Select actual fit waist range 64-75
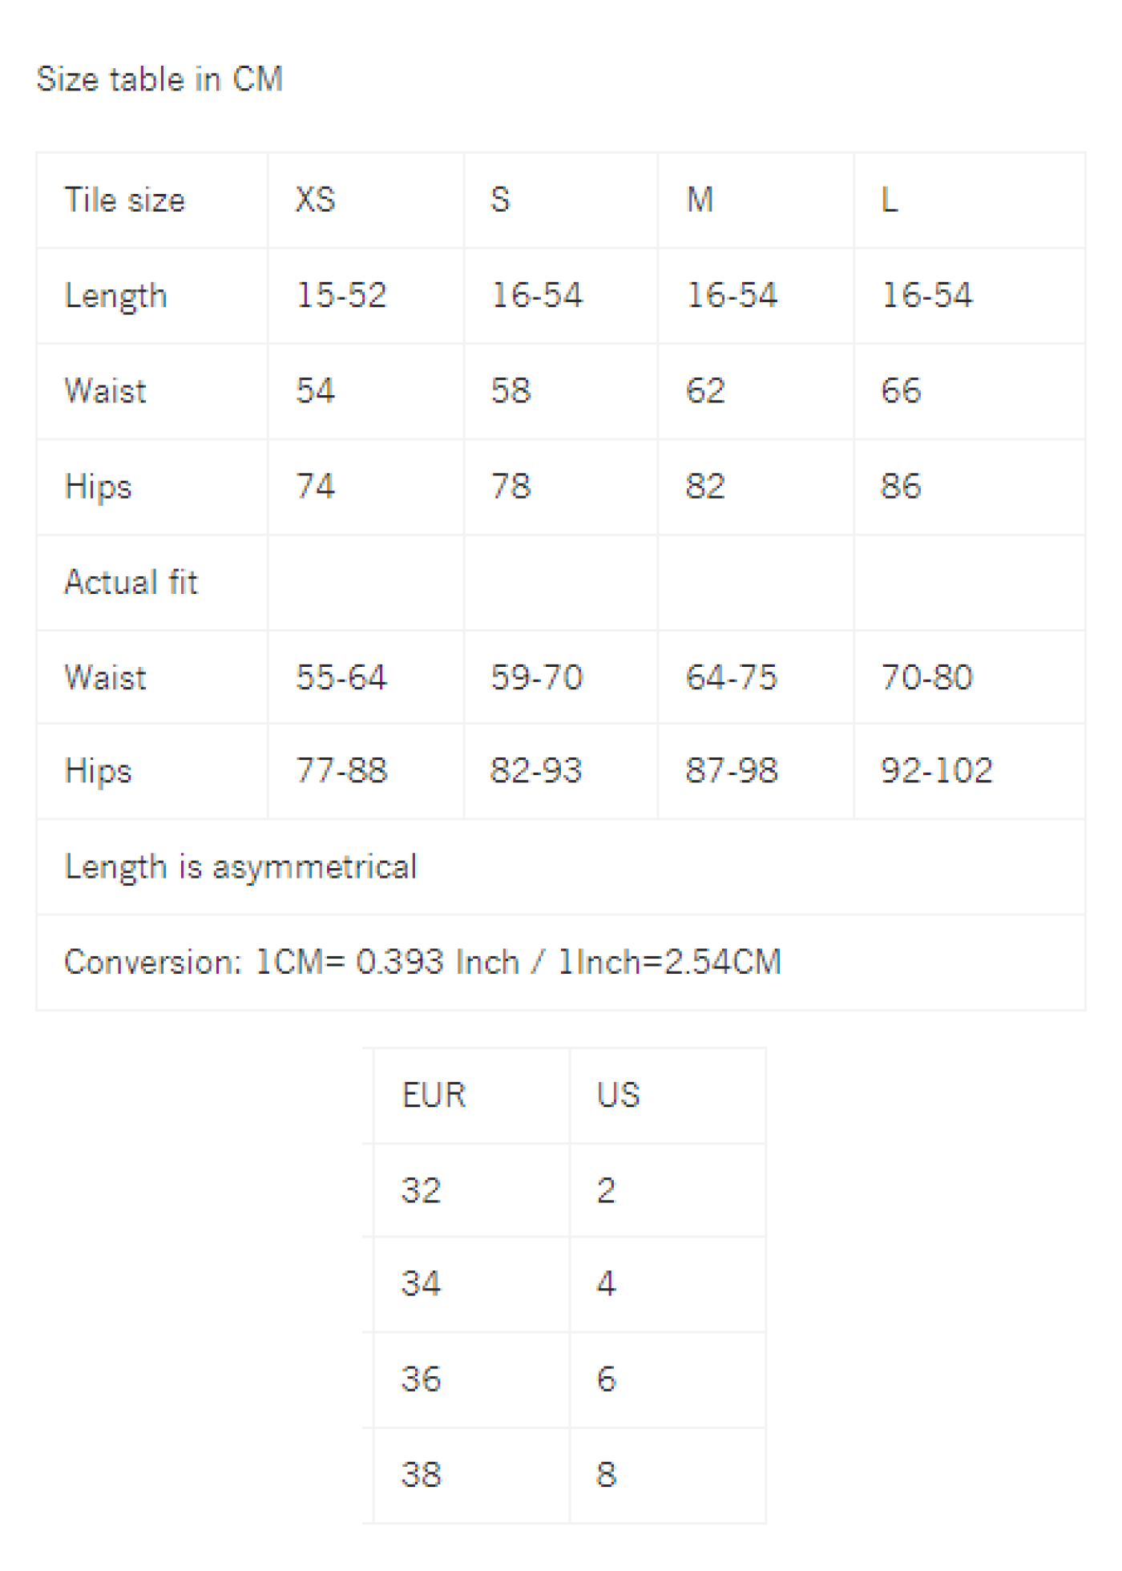 (x=732, y=677)
